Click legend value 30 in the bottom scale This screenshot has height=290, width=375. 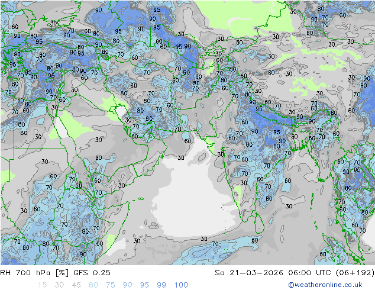pos(59,285)
